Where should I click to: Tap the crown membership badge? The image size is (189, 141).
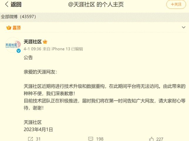tap(45, 42)
